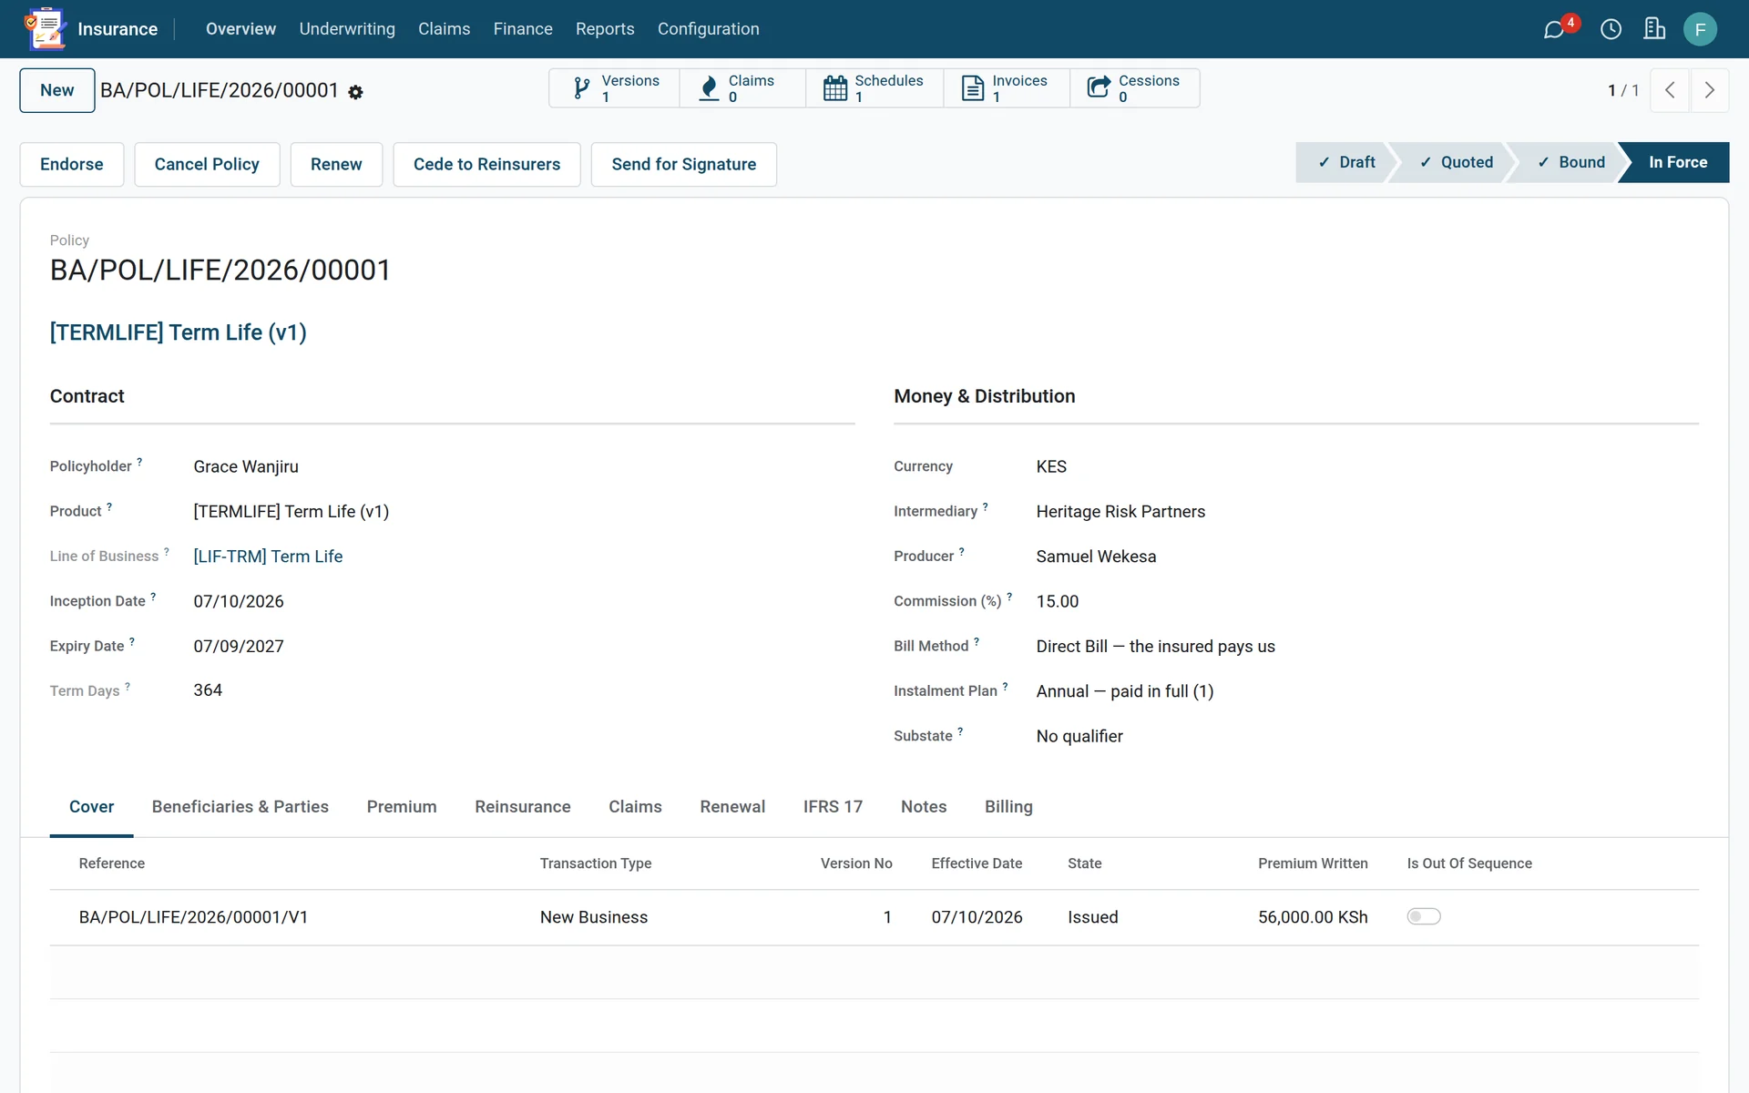Switch to the Billing tab
1749x1093 pixels.
click(1008, 807)
